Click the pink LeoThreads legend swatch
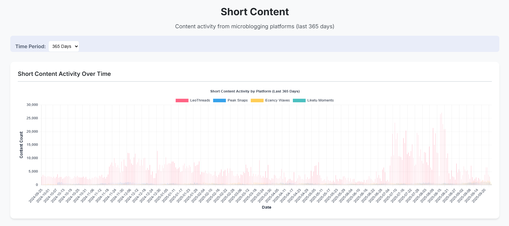Viewport: 509px width, 226px height. (x=182, y=100)
